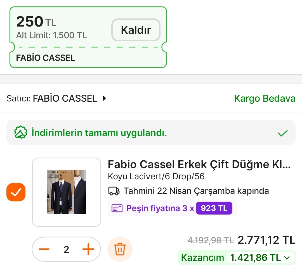
Task: Tap the Kargo Bedava label
Action: (265, 98)
